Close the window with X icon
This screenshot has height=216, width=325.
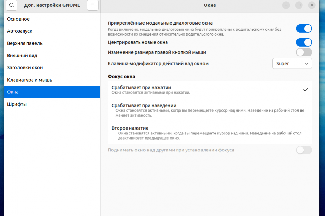311,5
